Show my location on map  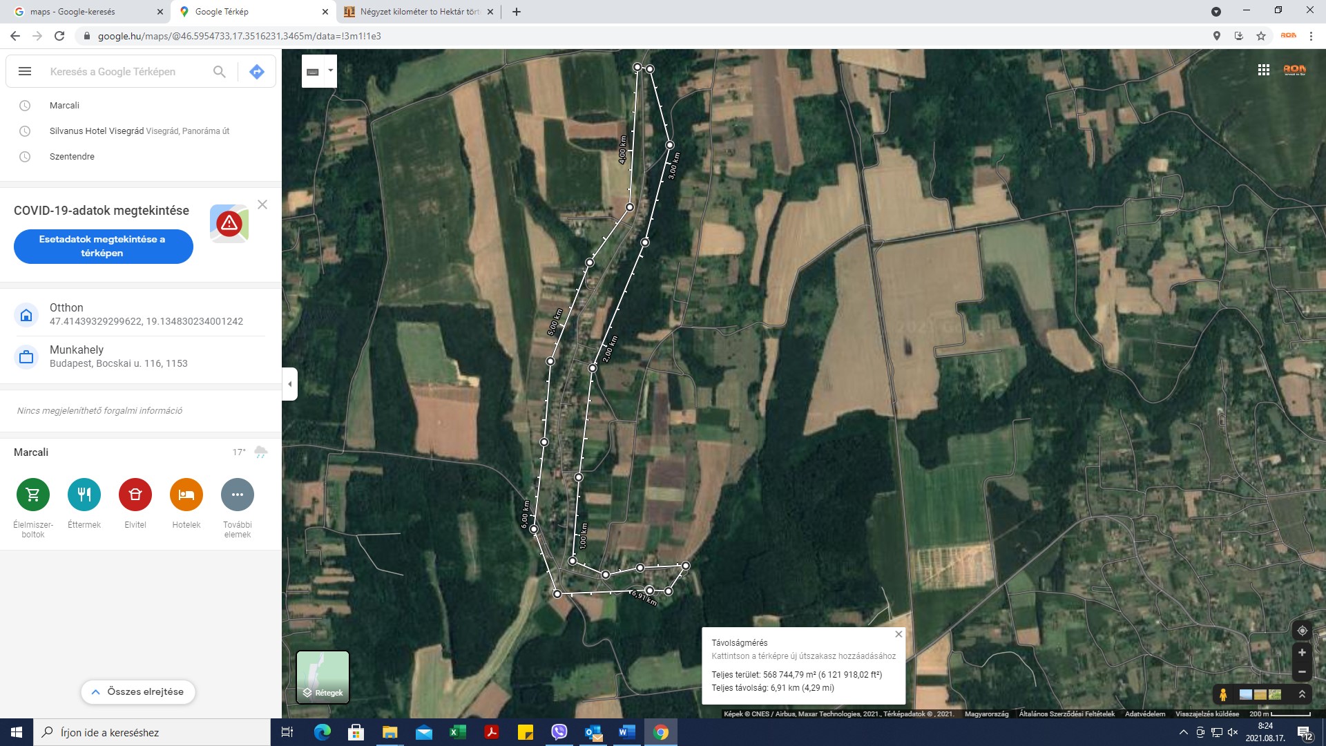[x=1302, y=631]
